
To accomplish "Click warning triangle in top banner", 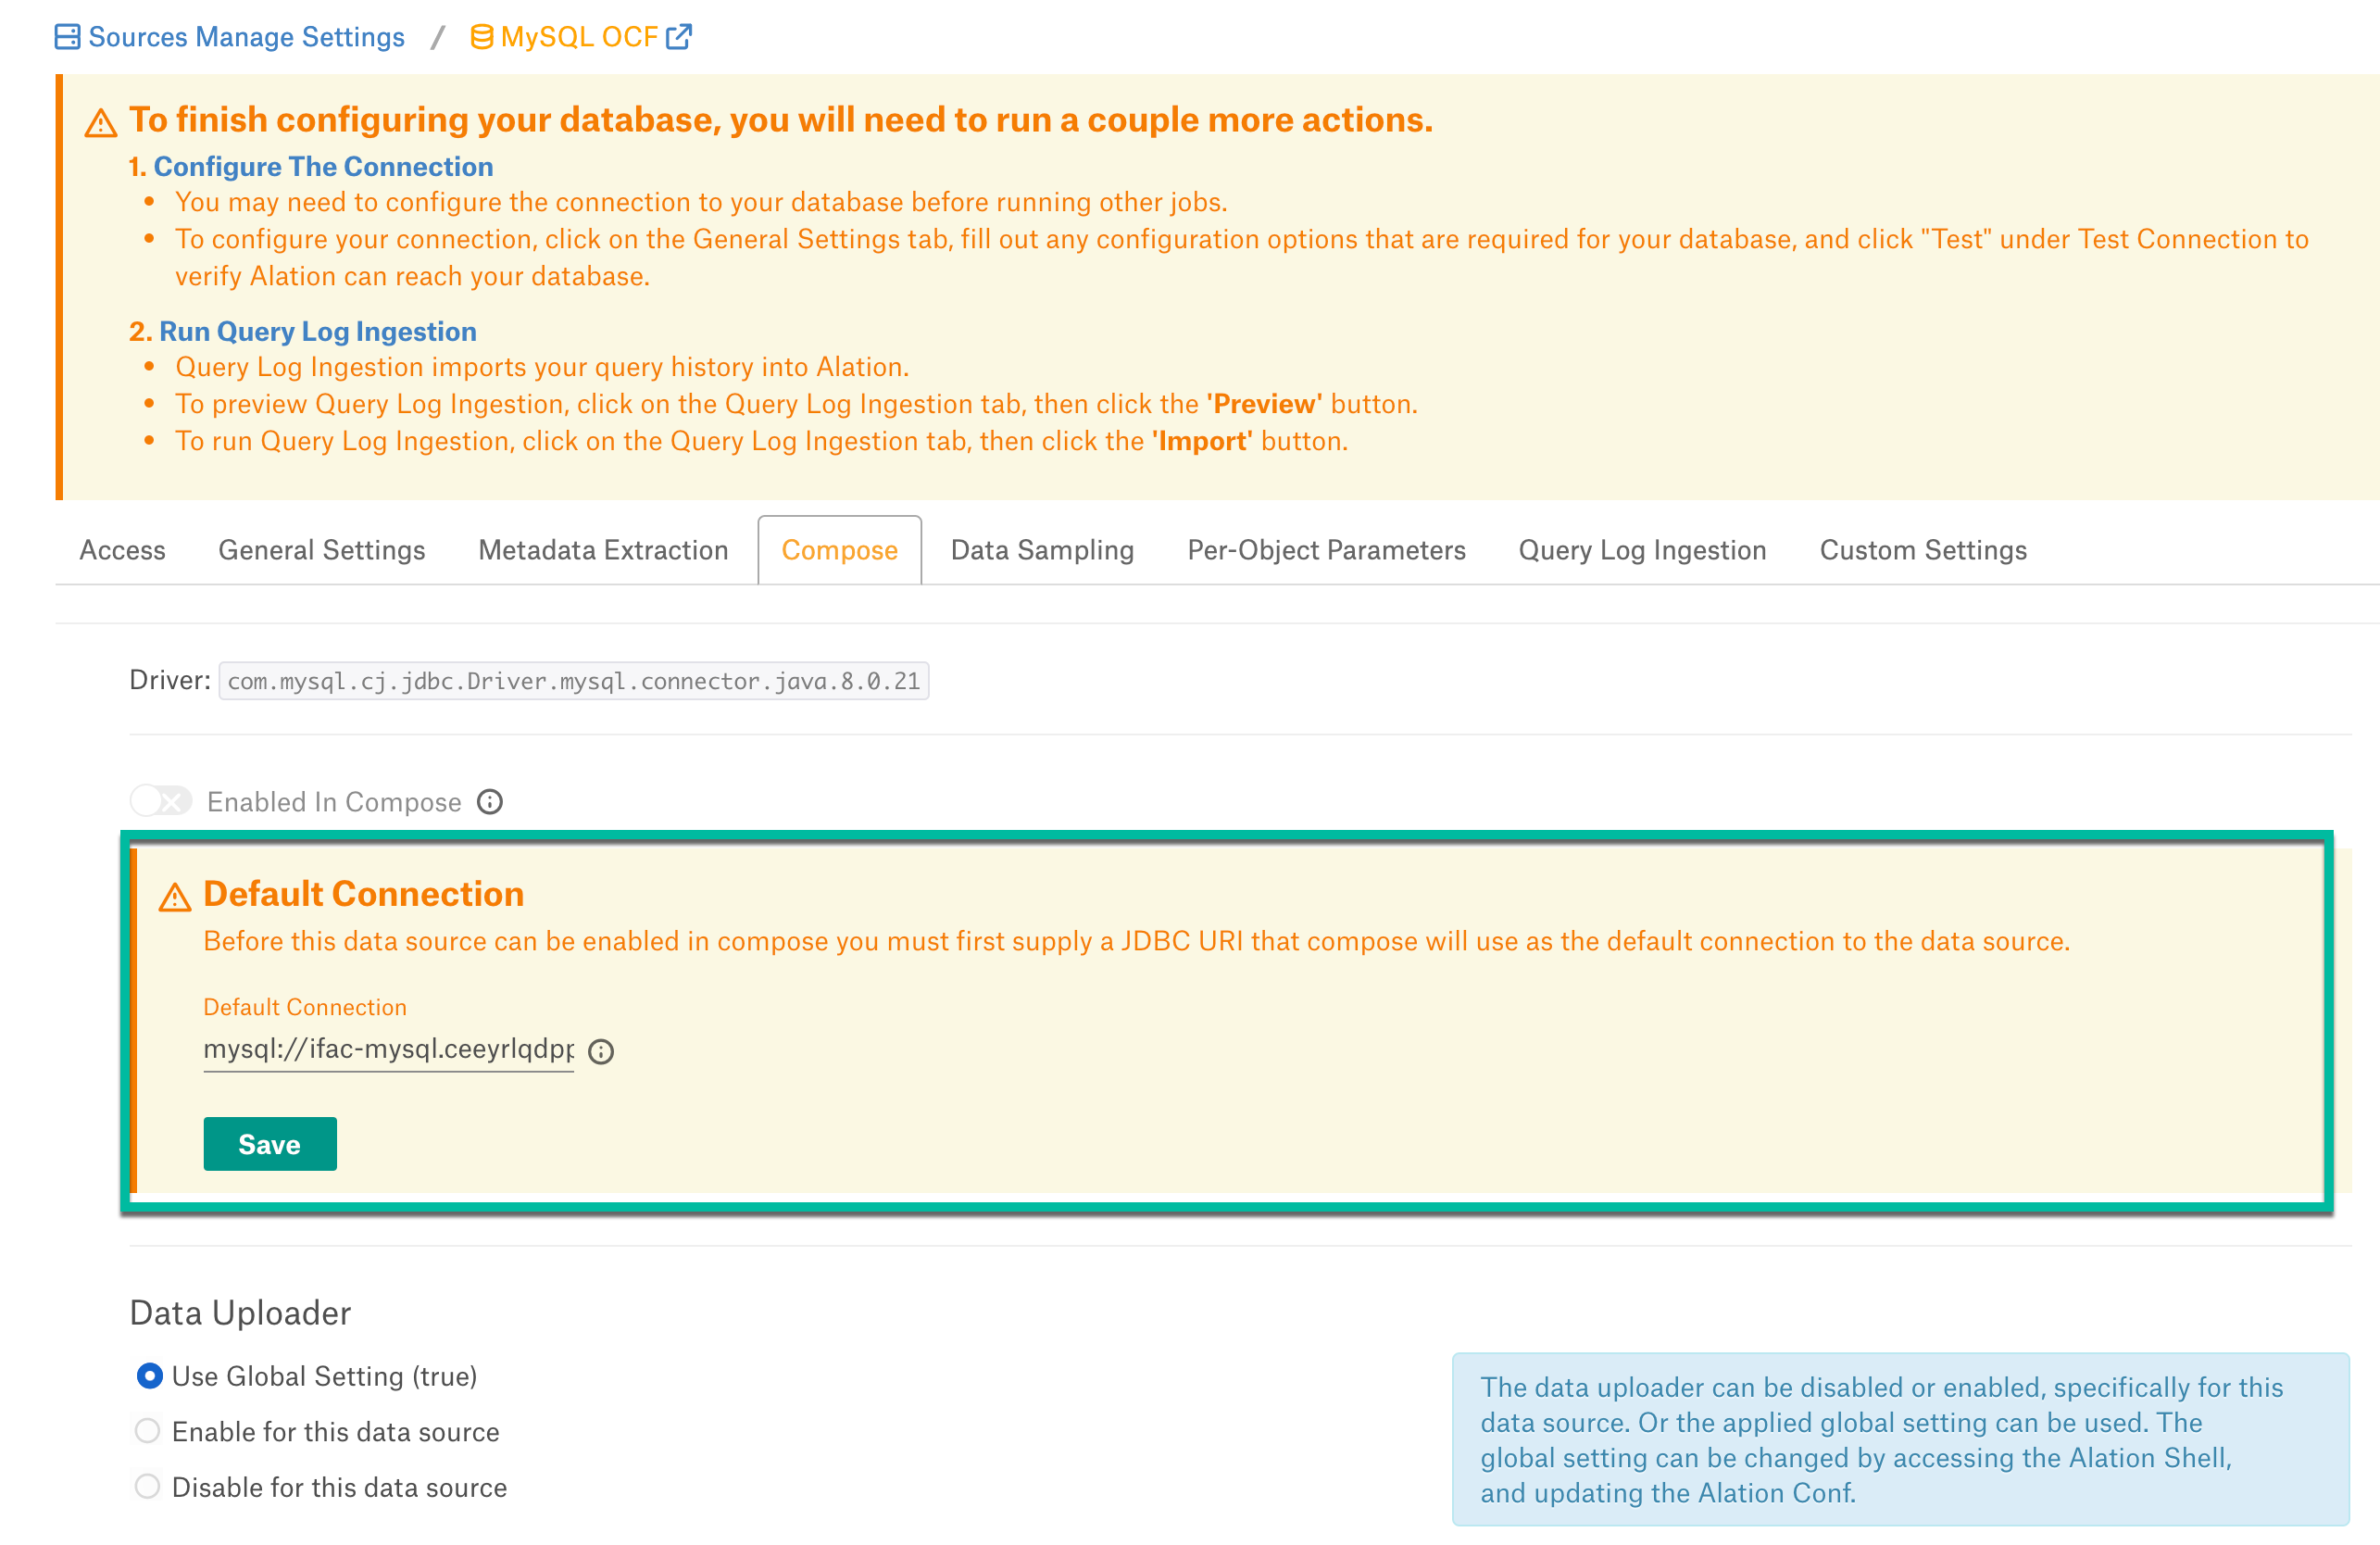I will click(x=101, y=124).
